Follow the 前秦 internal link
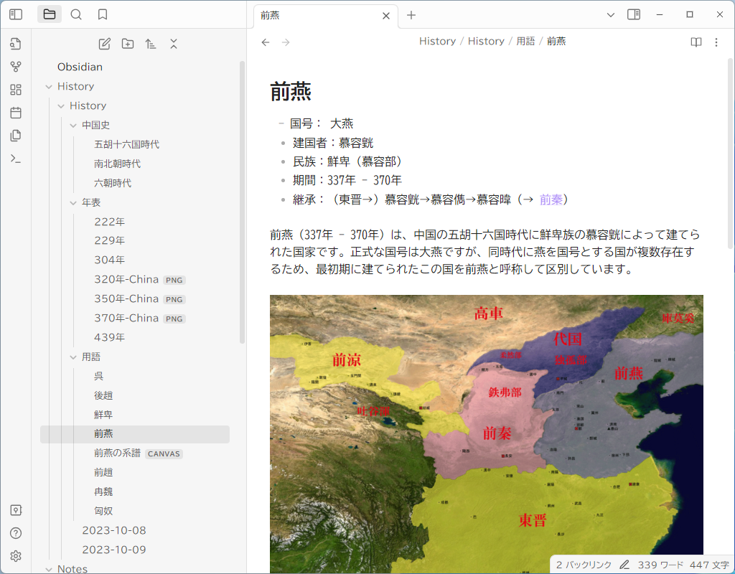The image size is (735, 574). [551, 199]
